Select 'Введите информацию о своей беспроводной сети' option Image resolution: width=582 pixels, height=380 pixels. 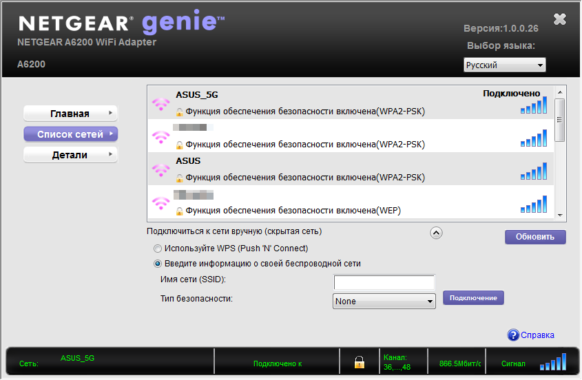158,264
